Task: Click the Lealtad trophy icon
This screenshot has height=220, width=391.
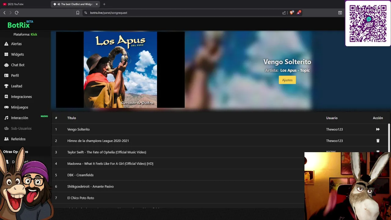Action: pos(6,86)
